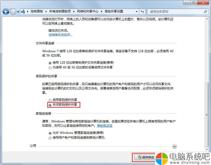Viewport: 211px width, 165px height.
Task: Expand the 公用 profile section chevron
Action: (174, 146)
